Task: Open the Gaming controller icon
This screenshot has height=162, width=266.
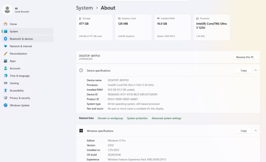Action: (x=5, y=83)
